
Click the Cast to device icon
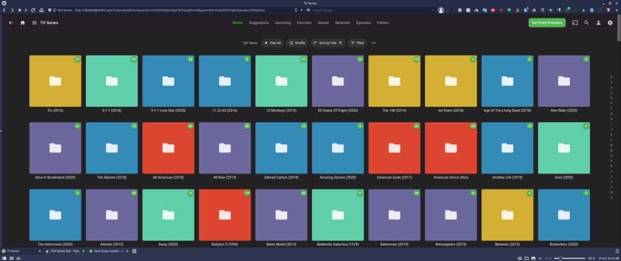[574, 23]
